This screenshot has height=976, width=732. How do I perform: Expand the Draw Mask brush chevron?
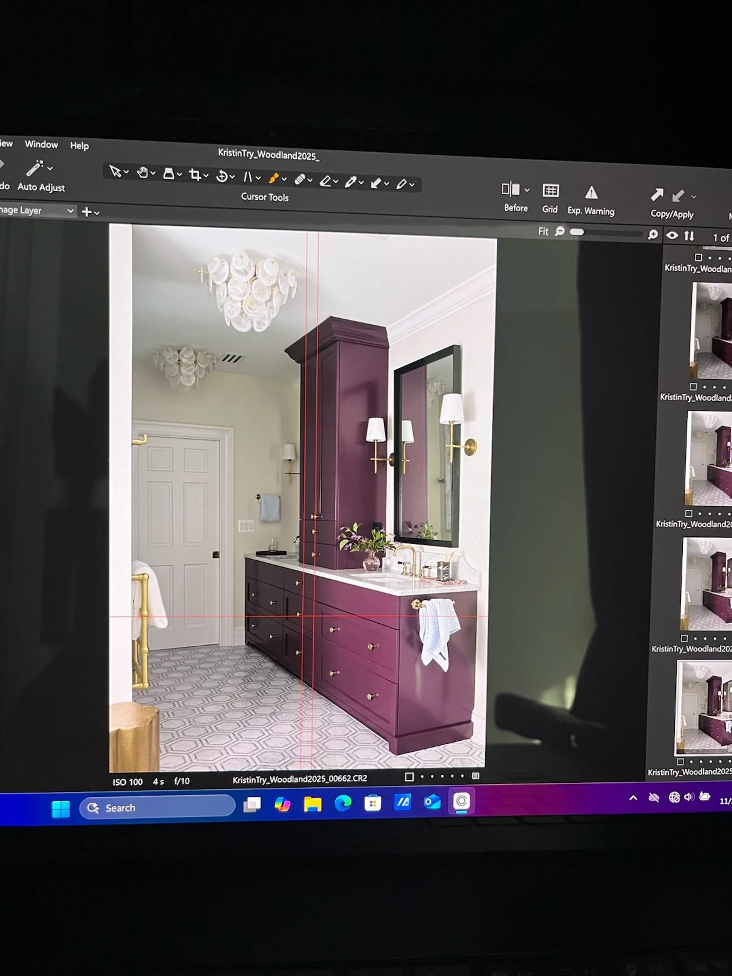[285, 179]
